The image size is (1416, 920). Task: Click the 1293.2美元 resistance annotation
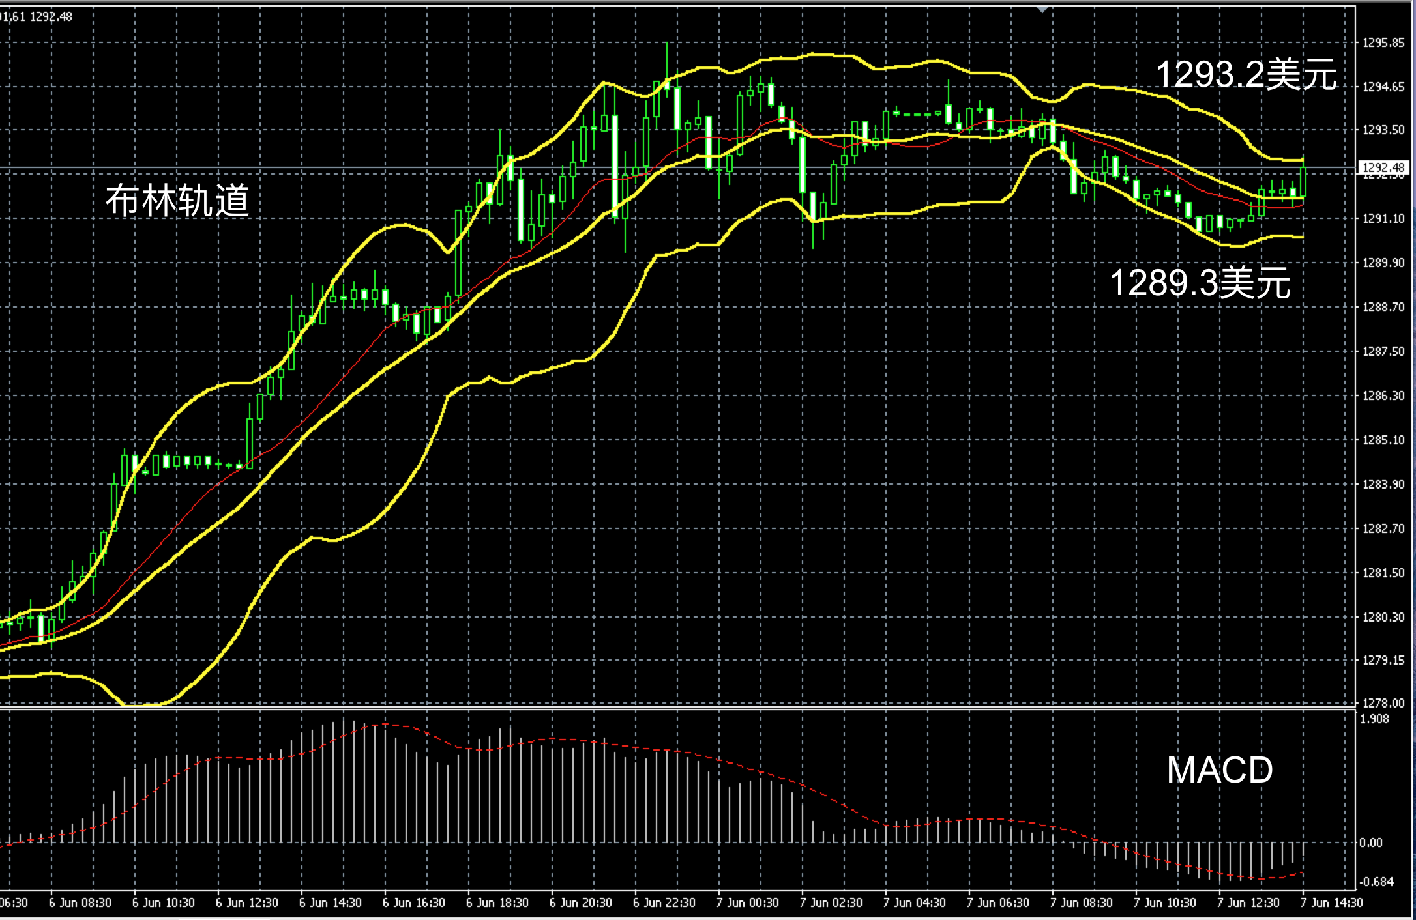1246,74
